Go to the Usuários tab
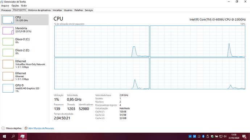250x140 pixels. click(x=68, y=10)
